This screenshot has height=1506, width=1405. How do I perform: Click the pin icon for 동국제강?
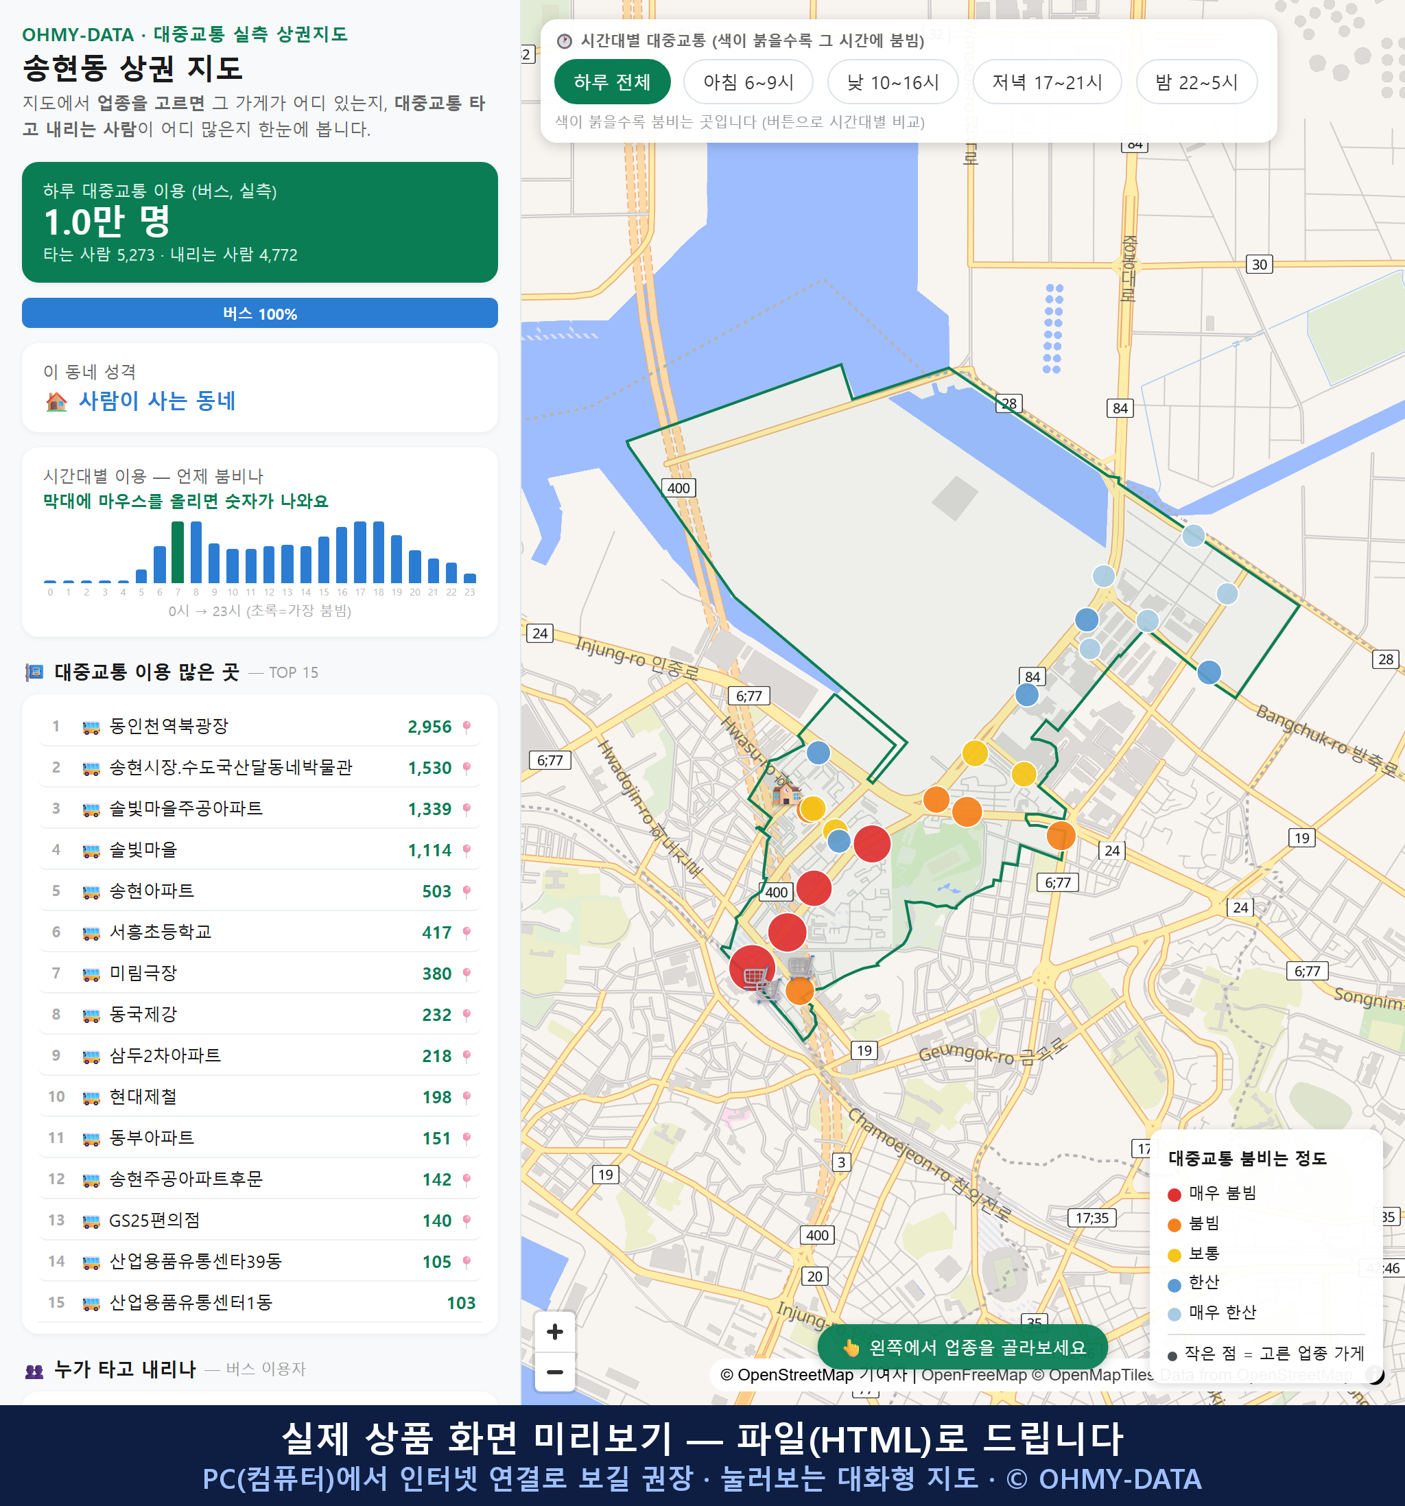pyautogui.click(x=467, y=1015)
